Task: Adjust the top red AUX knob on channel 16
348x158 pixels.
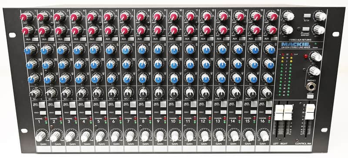Action: (273, 16)
